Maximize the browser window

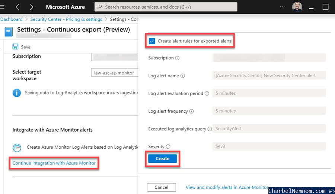coord(325,7)
